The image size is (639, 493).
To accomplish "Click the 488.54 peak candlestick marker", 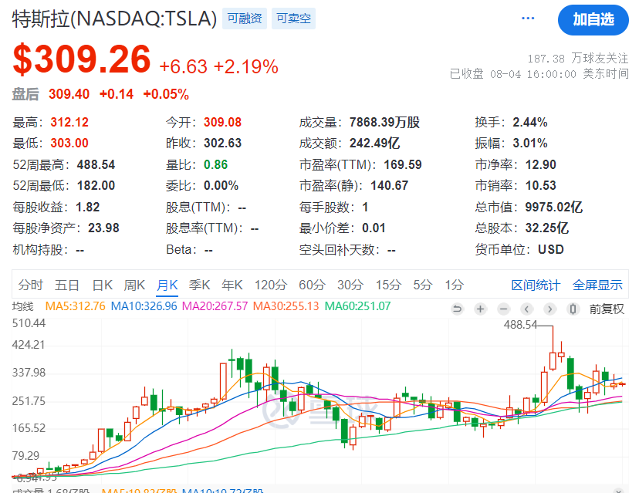I will pyautogui.click(x=520, y=325).
